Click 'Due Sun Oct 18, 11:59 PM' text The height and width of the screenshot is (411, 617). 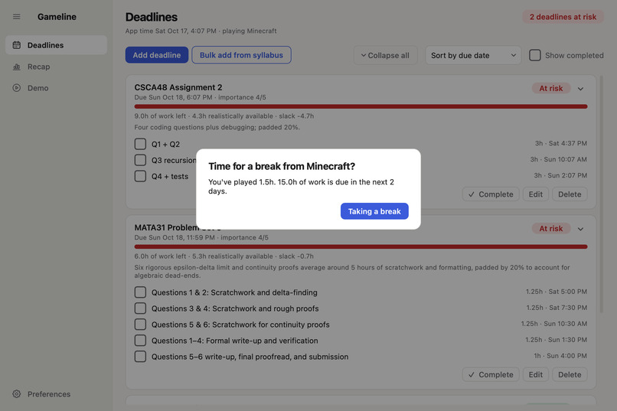175,237
